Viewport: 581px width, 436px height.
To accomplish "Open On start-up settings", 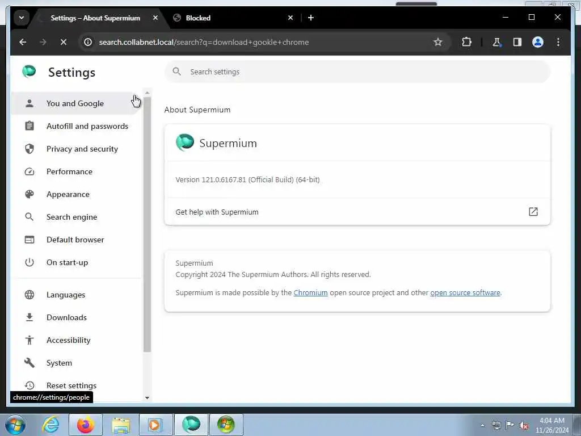I will coord(77,262).
